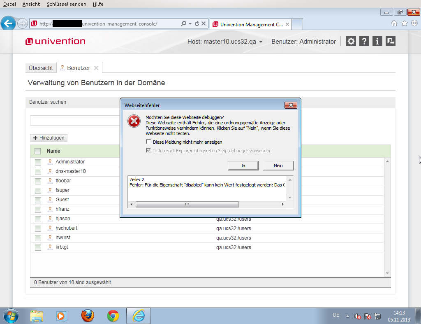Open the address bar search dropdown arrow
The width and height of the screenshot is (421, 324).
[x=190, y=24]
